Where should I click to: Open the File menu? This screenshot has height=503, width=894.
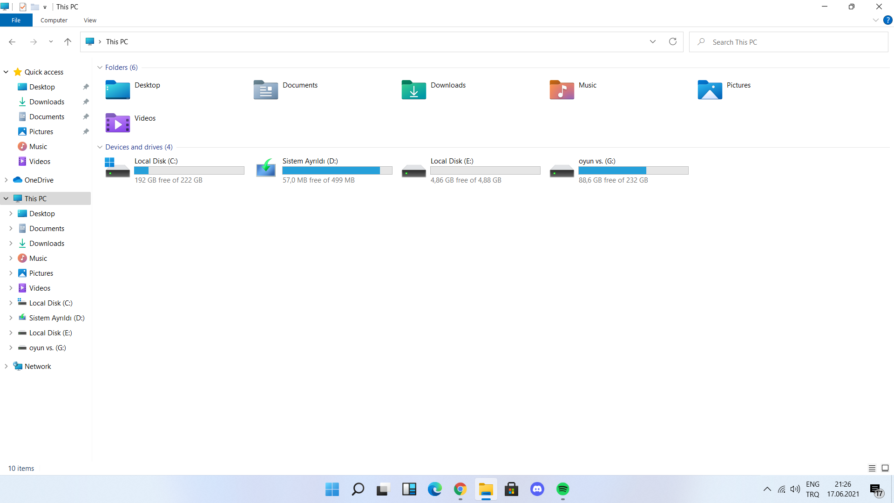click(x=16, y=20)
